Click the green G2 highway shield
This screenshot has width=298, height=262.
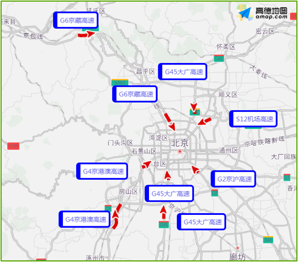click(215, 193)
